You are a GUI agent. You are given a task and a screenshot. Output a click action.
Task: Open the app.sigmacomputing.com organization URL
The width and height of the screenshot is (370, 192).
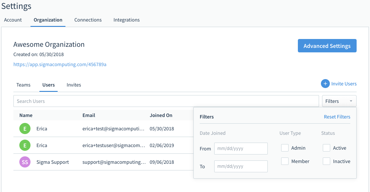60,65
